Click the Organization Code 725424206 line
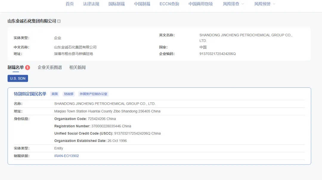 pos(85,119)
